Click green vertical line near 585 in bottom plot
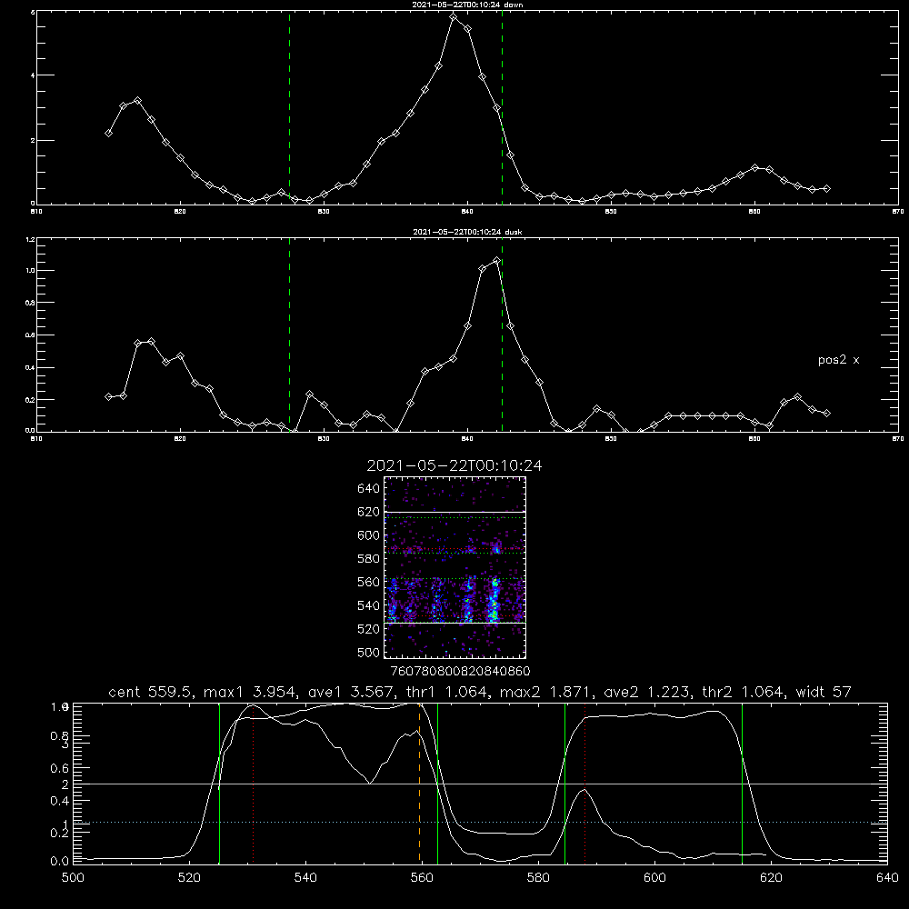909x909 pixels. click(564, 784)
